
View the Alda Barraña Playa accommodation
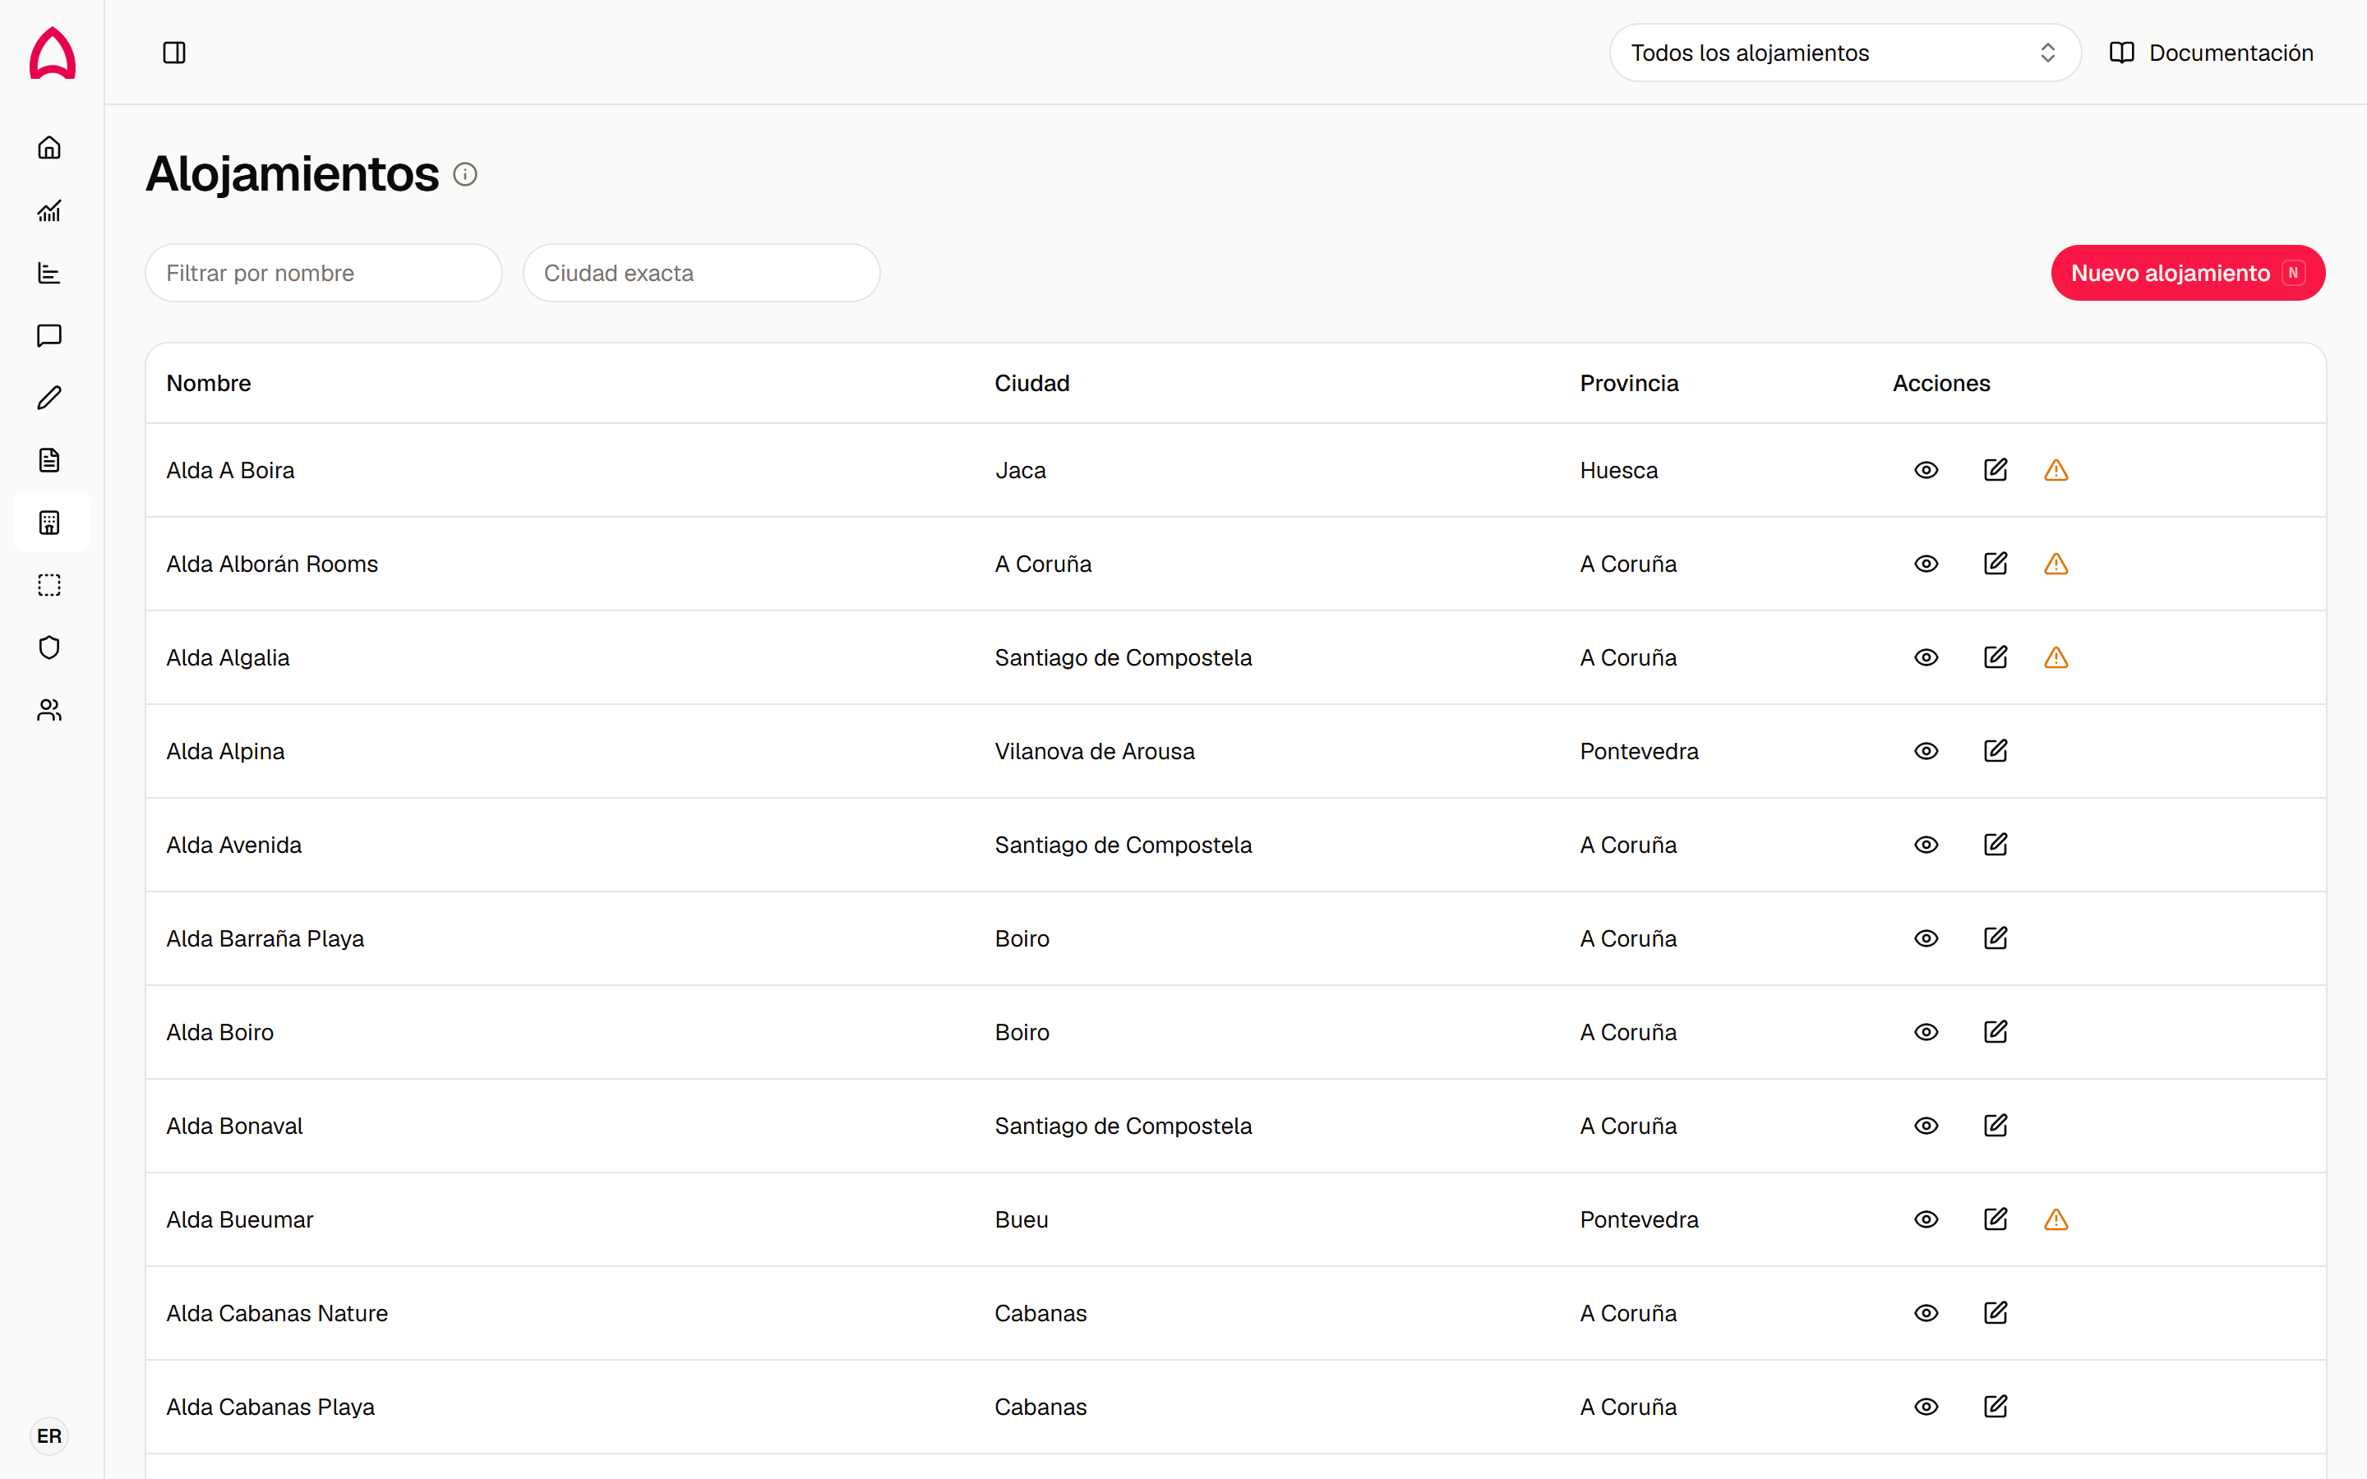[1926, 939]
